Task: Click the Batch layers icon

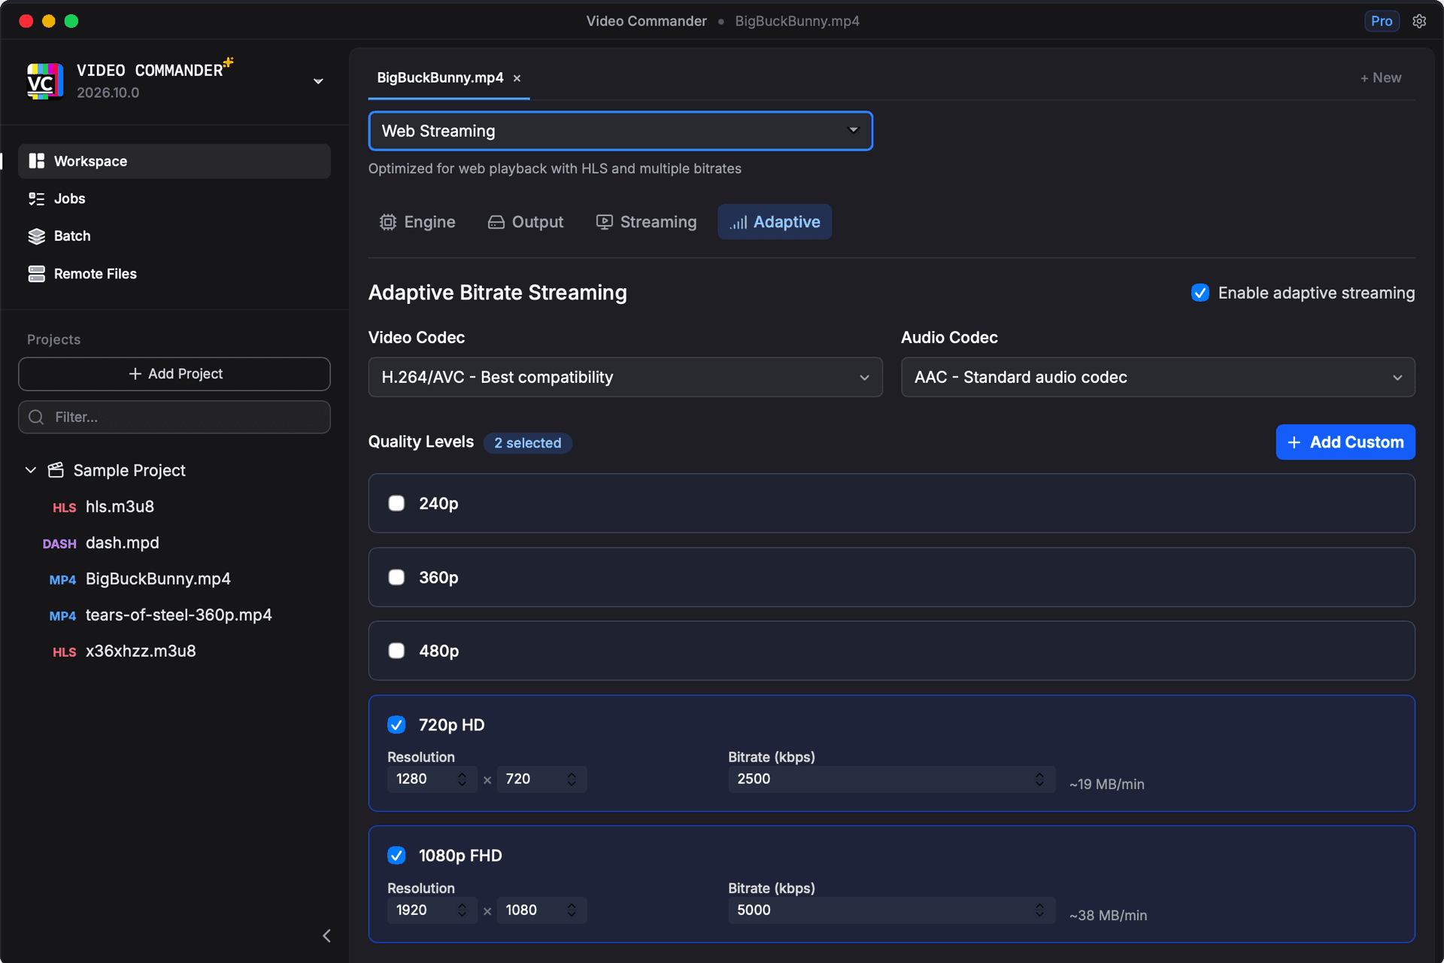Action: point(36,236)
